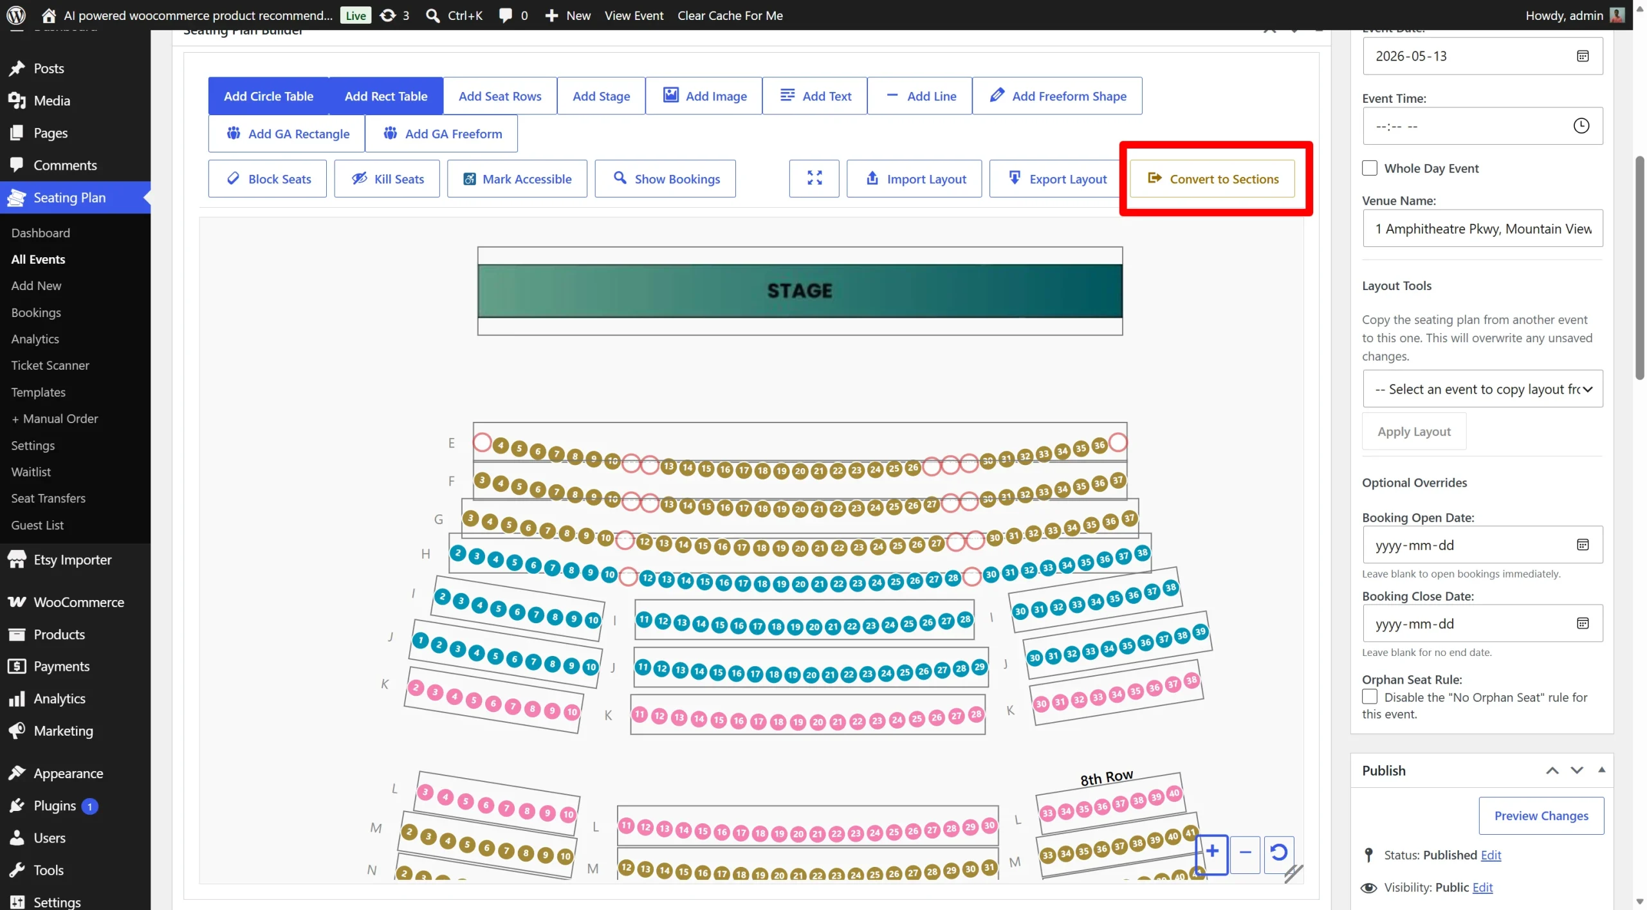Click the Event Time input field
Viewport: 1647px width, 910px height.
tap(1482, 125)
